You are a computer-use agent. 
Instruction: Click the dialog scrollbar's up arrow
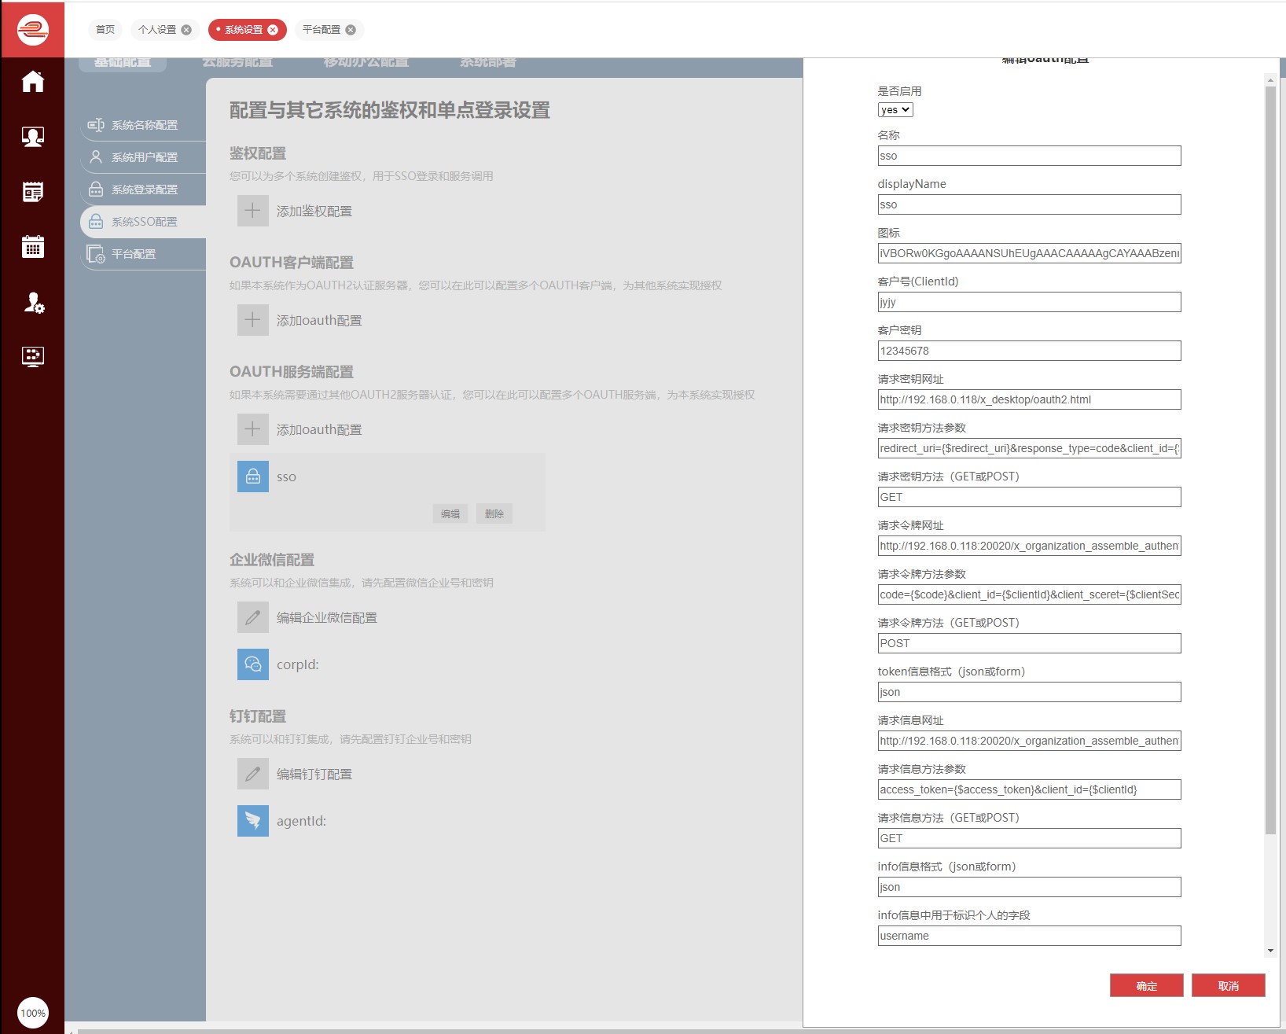(x=1270, y=79)
